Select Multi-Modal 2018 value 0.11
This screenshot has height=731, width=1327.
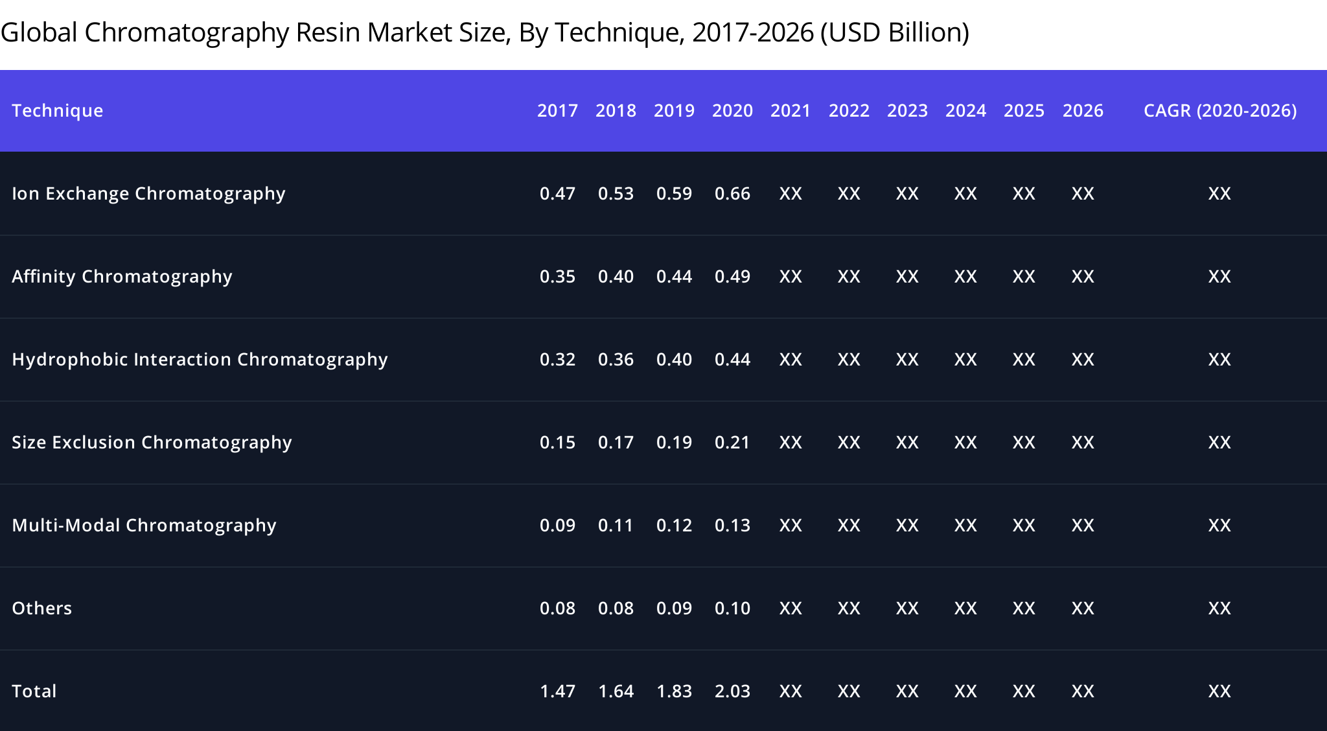point(616,526)
